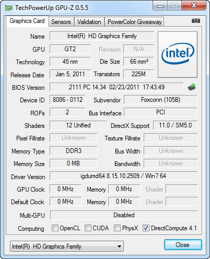Close the window with the red X
The width and height of the screenshot is (210, 259).
(194, 6)
